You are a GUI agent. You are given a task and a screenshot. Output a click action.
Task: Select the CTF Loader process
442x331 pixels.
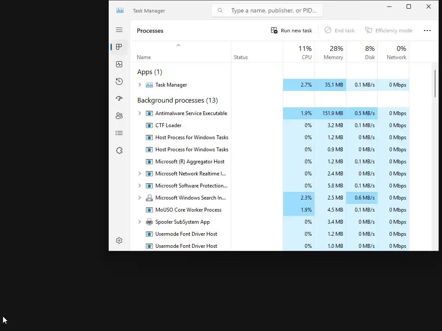coord(270,125)
